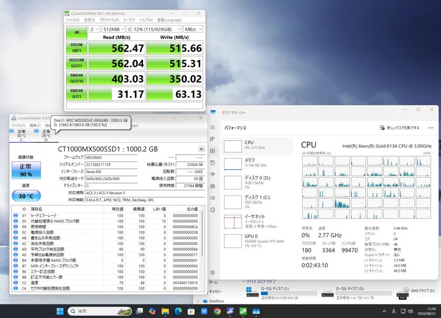Start the RND4K Q32T16 benchmark
The height and width of the screenshot is (318, 441).
tap(76, 78)
